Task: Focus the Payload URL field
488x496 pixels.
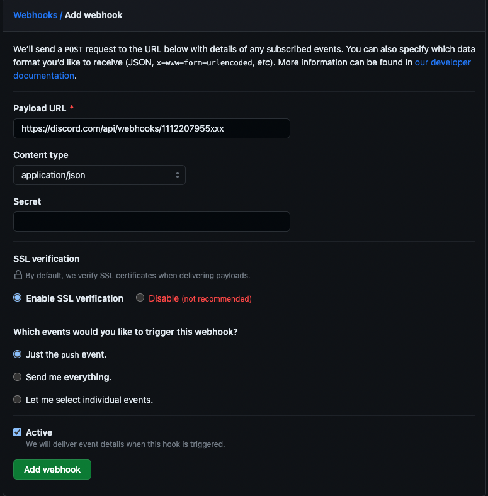Action: click(x=151, y=128)
